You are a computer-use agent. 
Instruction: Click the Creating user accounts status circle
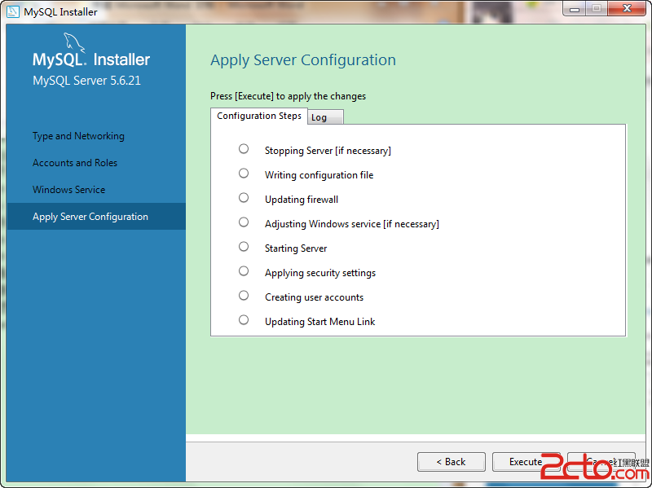click(x=244, y=296)
